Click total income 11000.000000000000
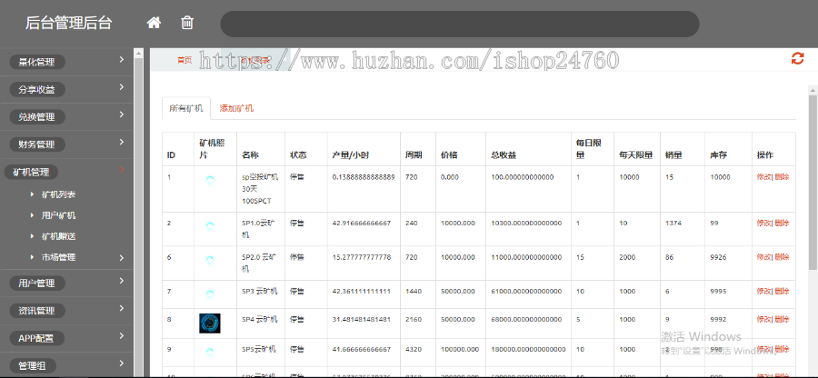The width and height of the screenshot is (818, 378). click(x=526, y=257)
